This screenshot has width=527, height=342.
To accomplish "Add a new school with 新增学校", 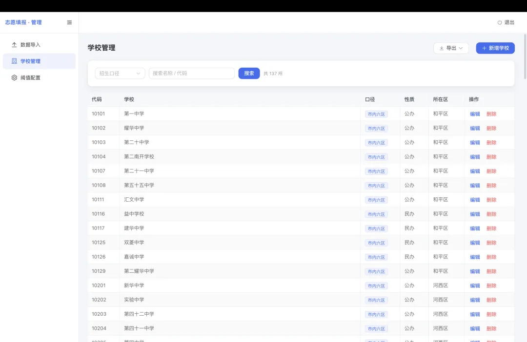I will pyautogui.click(x=495, y=48).
